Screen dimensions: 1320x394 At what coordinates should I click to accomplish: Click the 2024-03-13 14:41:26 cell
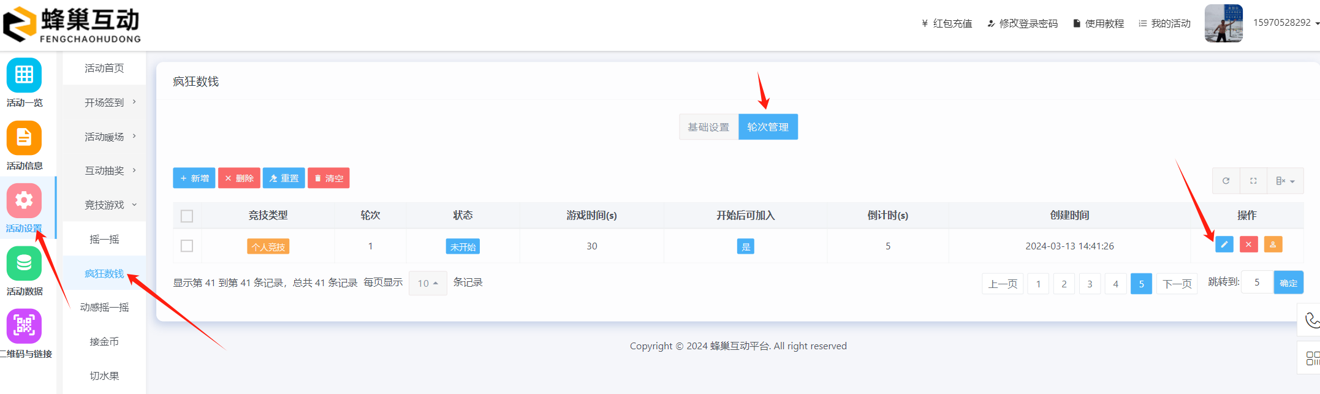coord(1069,246)
